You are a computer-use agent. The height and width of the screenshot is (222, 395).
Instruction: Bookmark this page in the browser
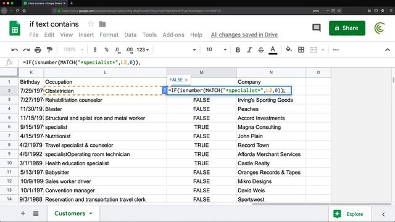coord(339,11)
